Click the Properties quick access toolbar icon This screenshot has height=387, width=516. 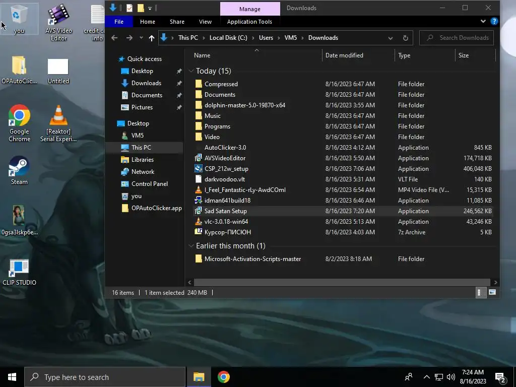click(130, 8)
